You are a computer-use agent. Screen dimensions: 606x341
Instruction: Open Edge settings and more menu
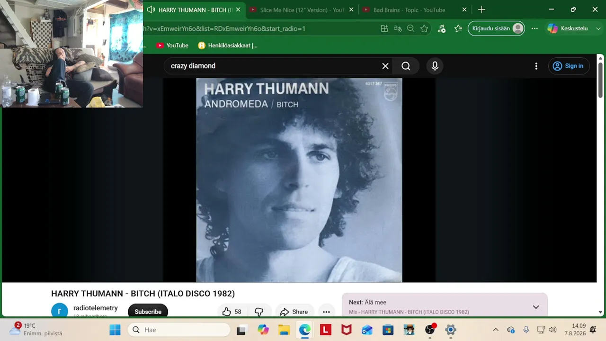tap(535, 28)
